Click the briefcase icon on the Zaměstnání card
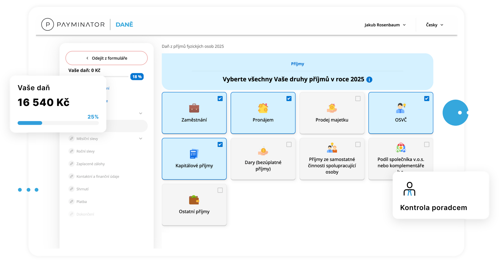 (194, 108)
